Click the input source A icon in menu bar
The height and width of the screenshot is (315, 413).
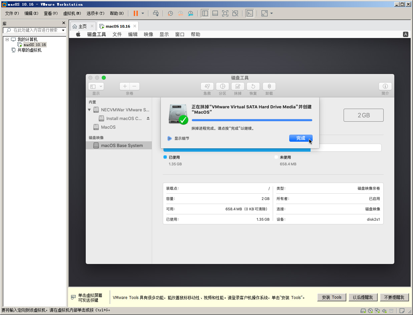pos(406,34)
